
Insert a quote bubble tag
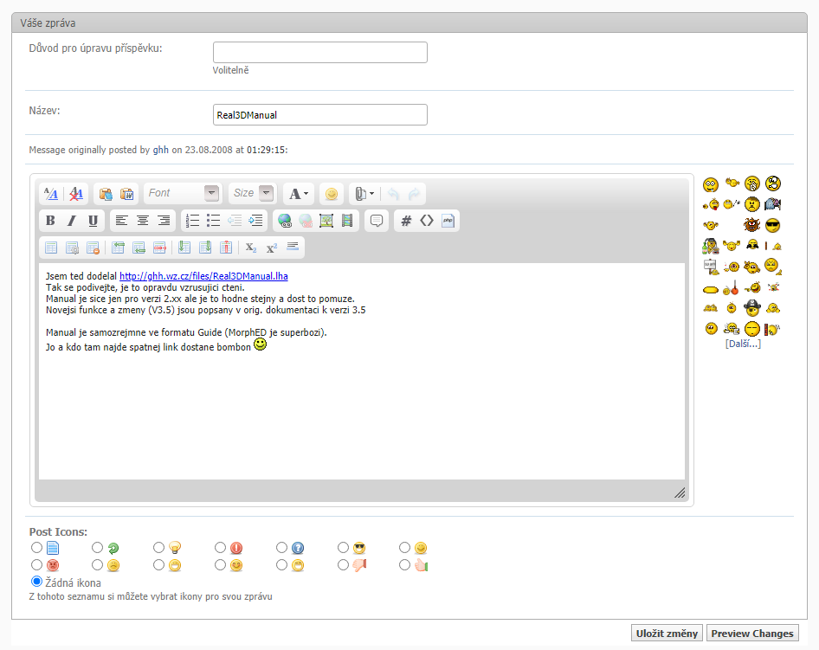click(x=377, y=221)
